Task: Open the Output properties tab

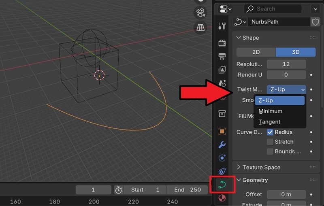Action: [x=222, y=56]
